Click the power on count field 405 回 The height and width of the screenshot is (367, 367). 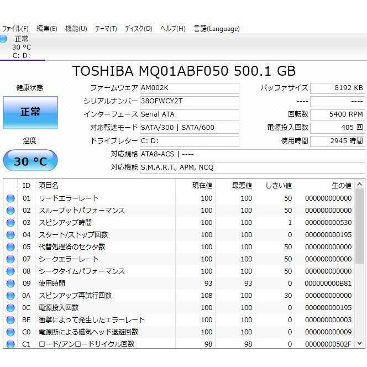338,128
